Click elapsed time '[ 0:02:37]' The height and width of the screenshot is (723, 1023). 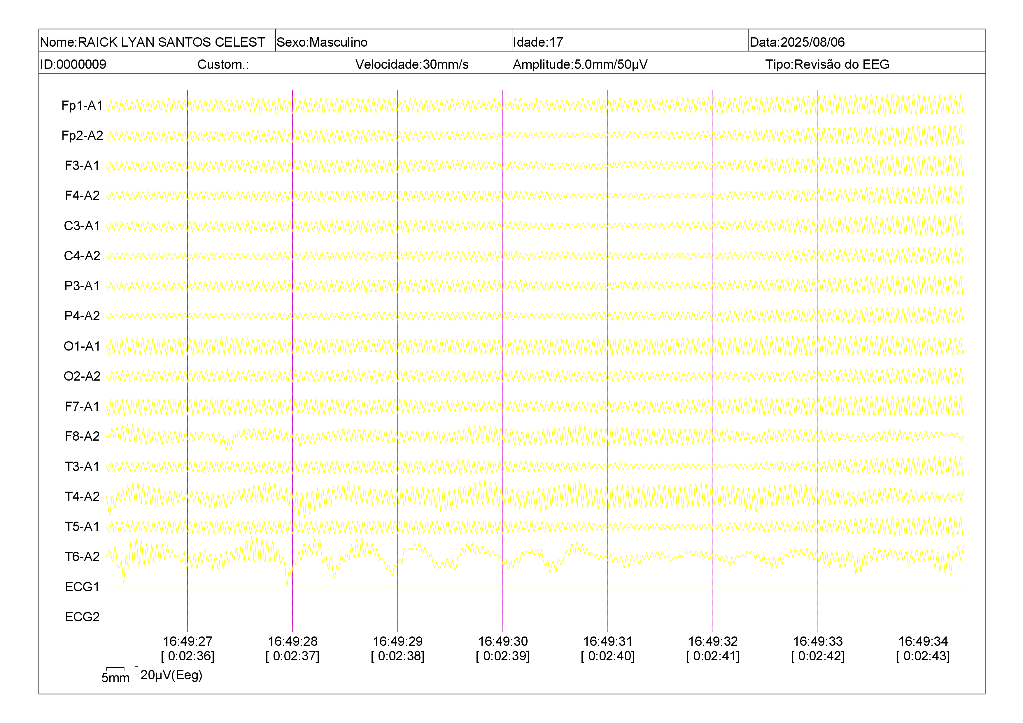tap(293, 656)
